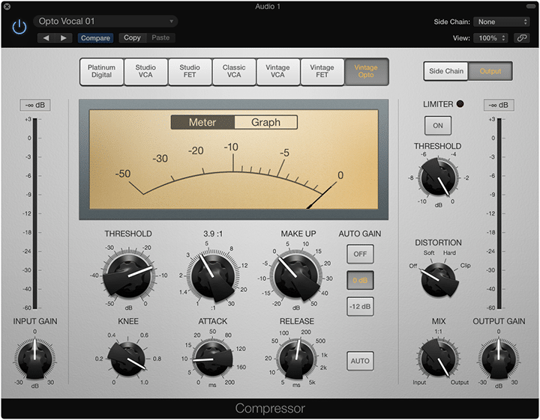The height and width of the screenshot is (420, 540).
Task: Click the gain reduction meter needle display
Action: (233, 159)
